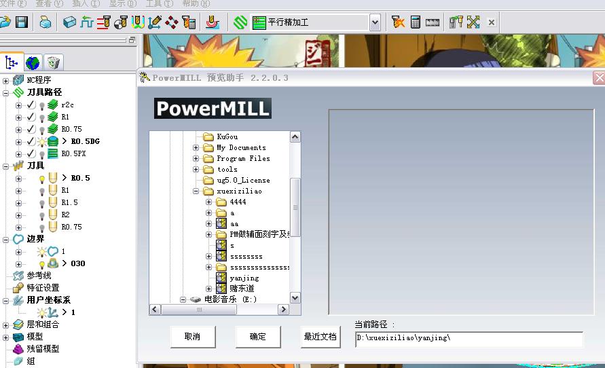Expand the NC程序 tree node
The width and height of the screenshot is (605, 368).
click(6, 81)
